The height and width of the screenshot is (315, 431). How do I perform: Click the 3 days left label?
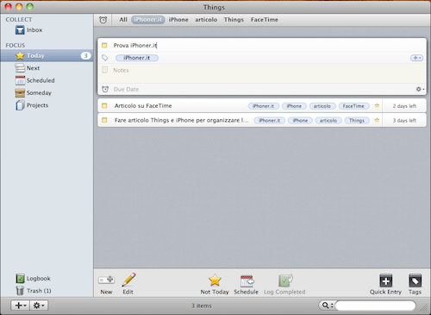tap(404, 120)
